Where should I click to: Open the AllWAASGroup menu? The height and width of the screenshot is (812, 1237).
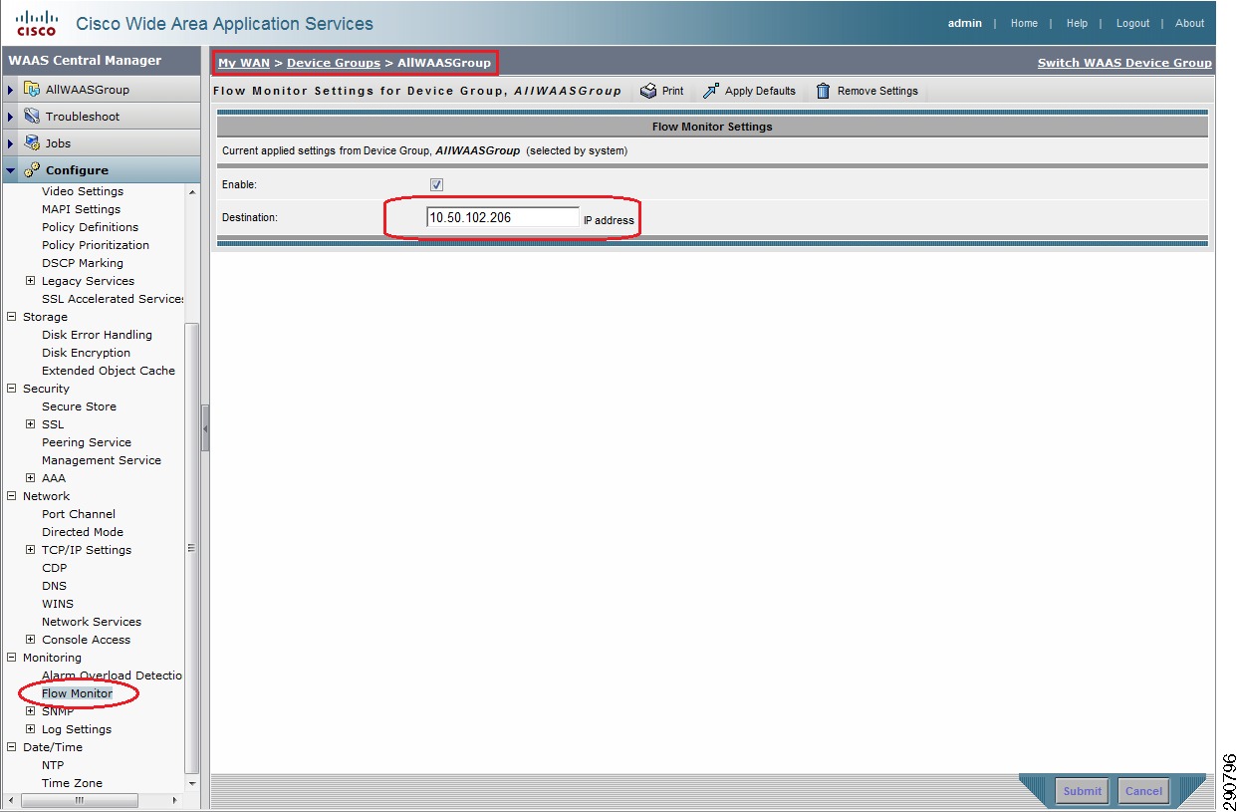pyautogui.click(x=88, y=90)
